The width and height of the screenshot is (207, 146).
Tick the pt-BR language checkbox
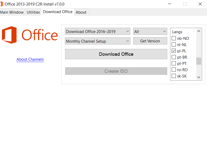174,57
